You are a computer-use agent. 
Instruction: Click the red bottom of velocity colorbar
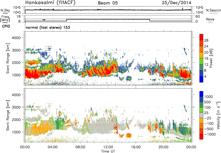coord(201,137)
